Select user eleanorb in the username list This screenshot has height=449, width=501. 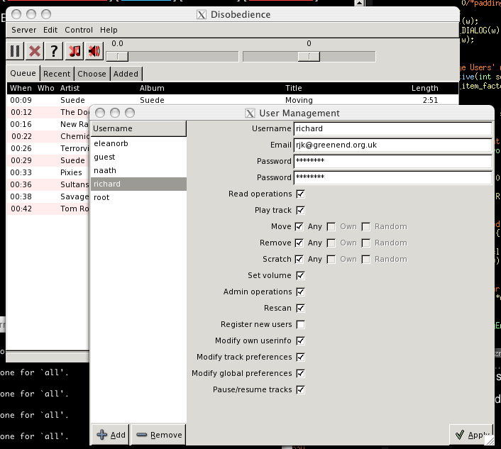click(x=111, y=143)
